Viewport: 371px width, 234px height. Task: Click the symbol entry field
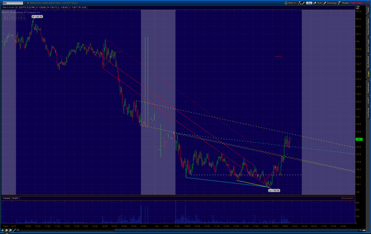[x=13, y=3]
